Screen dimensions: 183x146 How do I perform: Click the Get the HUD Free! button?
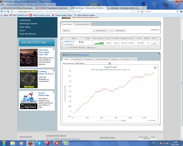pyautogui.click(x=37, y=42)
